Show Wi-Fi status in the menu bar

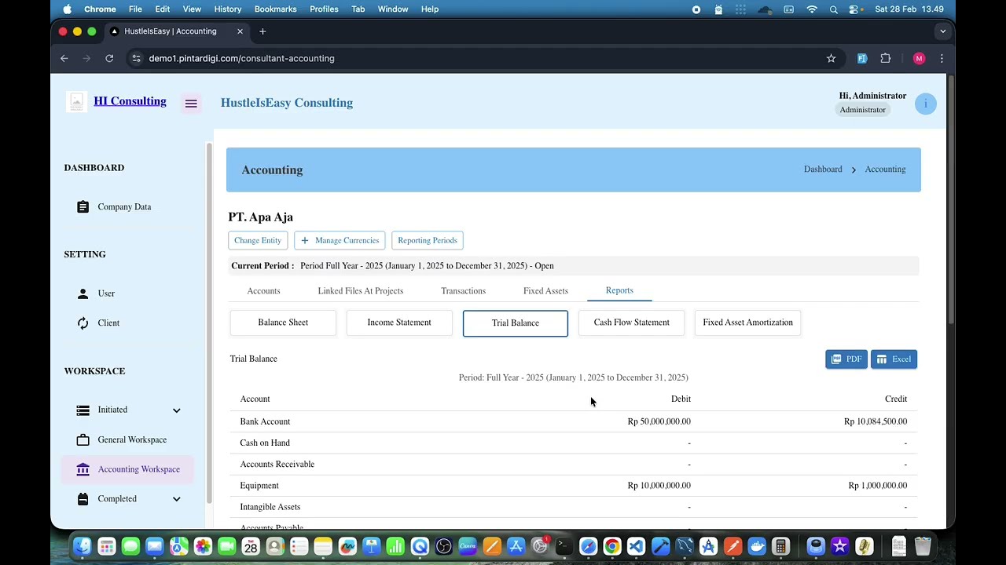click(x=812, y=9)
